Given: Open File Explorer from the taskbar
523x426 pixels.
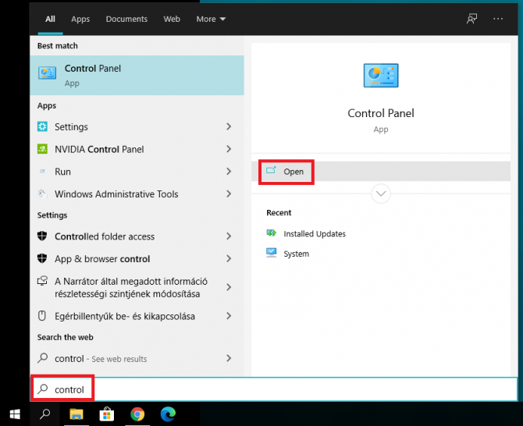Looking at the screenshot, I should tap(76, 414).
